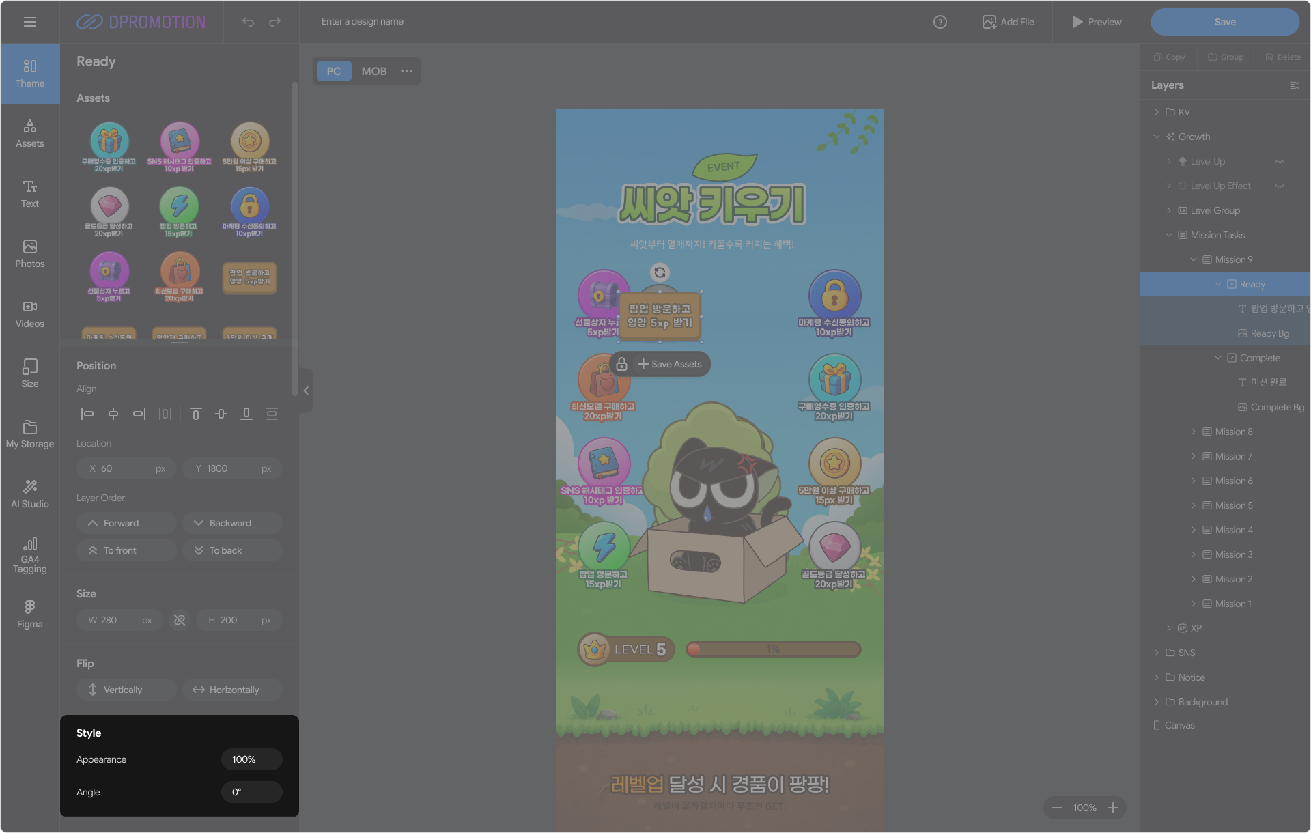Open the Size sidebar panel
The image size is (1311, 833).
pos(30,374)
